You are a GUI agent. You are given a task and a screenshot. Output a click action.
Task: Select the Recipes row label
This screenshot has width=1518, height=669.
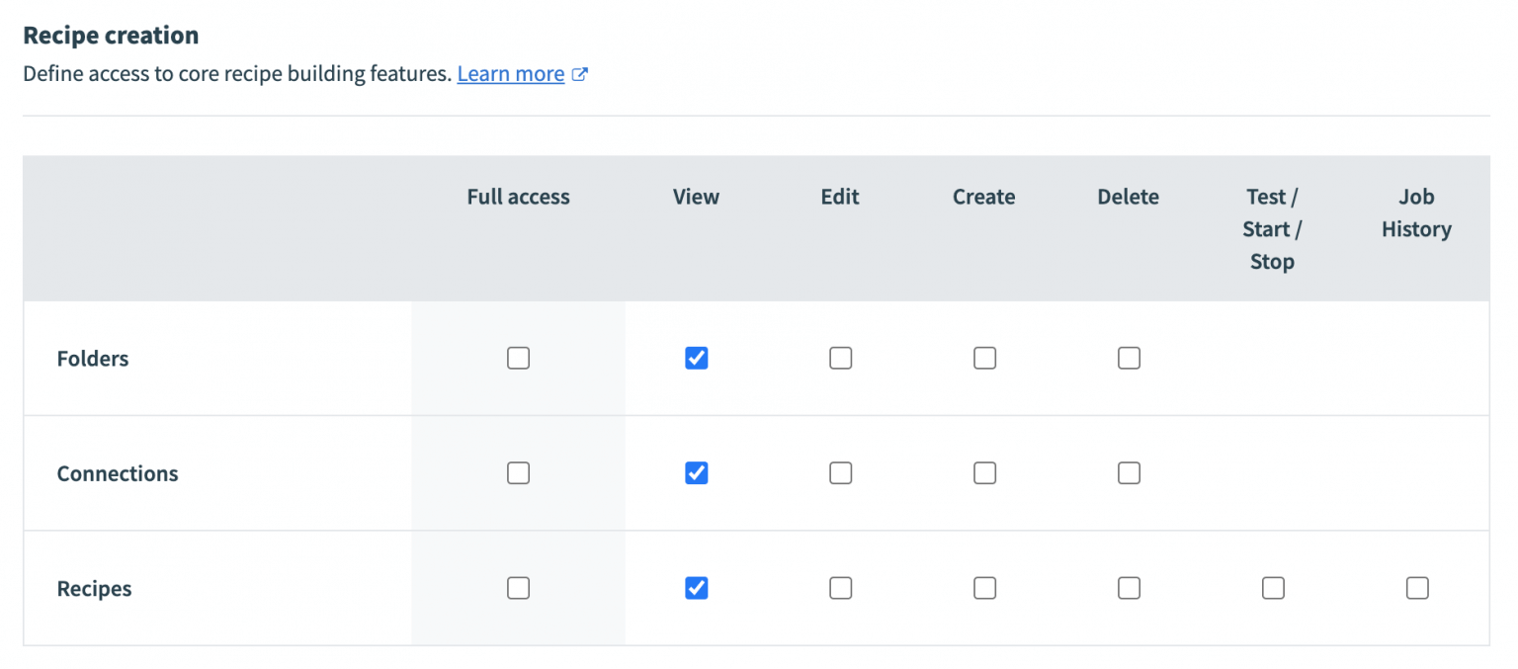pos(94,588)
